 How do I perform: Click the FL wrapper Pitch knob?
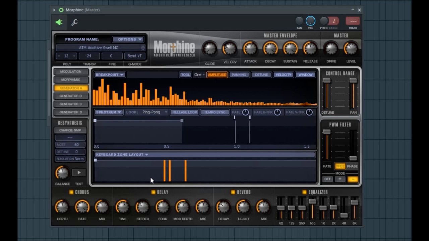point(324,21)
